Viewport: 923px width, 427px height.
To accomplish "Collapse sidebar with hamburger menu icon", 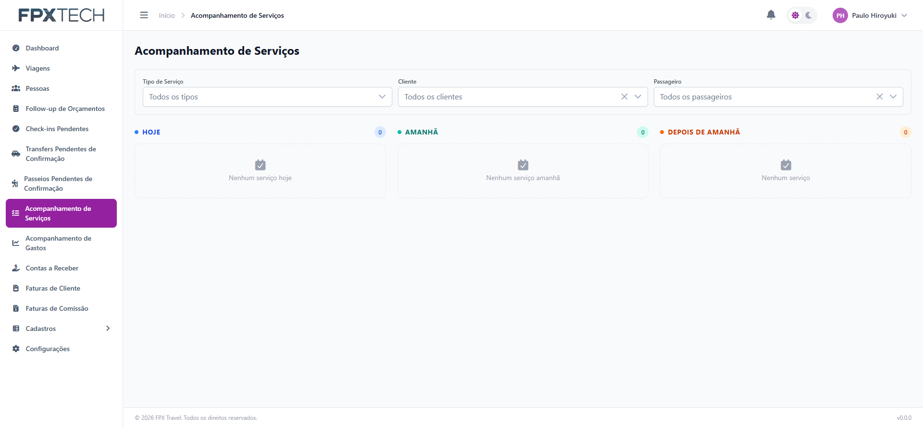I will 144,15.
